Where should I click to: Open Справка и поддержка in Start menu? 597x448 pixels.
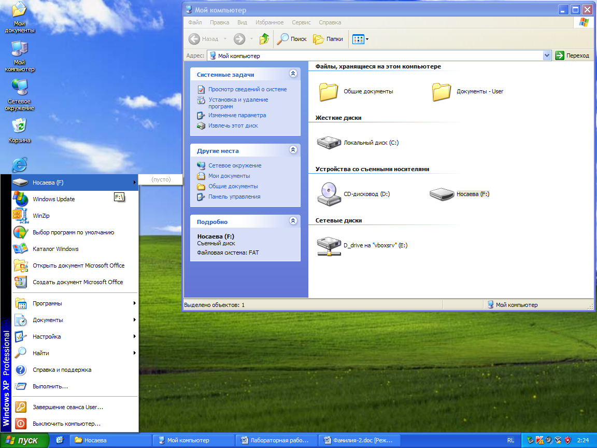[x=75, y=370]
